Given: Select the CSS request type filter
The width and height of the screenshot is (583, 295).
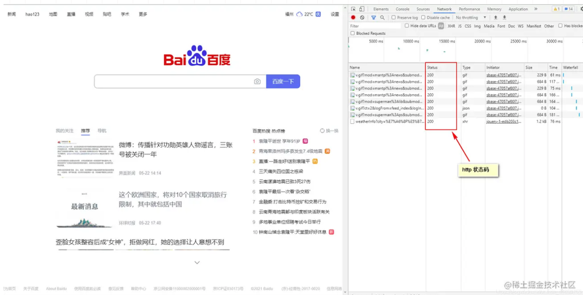Looking at the screenshot, I should [x=468, y=26].
